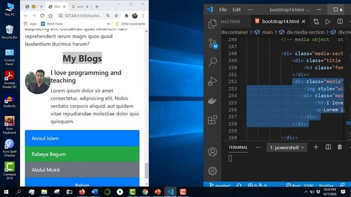This screenshot has height=197, width=351.
Task: Switch to the no2.html editor tab
Action: tap(230, 21)
